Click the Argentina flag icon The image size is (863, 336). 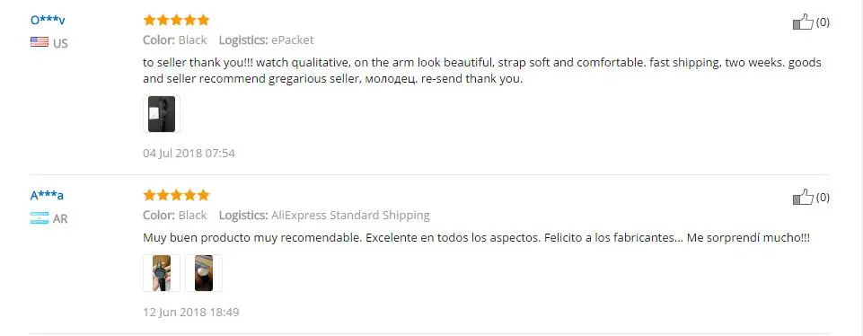click(x=40, y=218)
